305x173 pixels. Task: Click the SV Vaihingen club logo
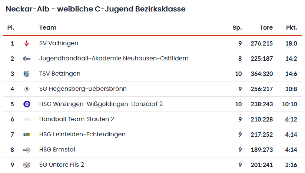(27, 43)
